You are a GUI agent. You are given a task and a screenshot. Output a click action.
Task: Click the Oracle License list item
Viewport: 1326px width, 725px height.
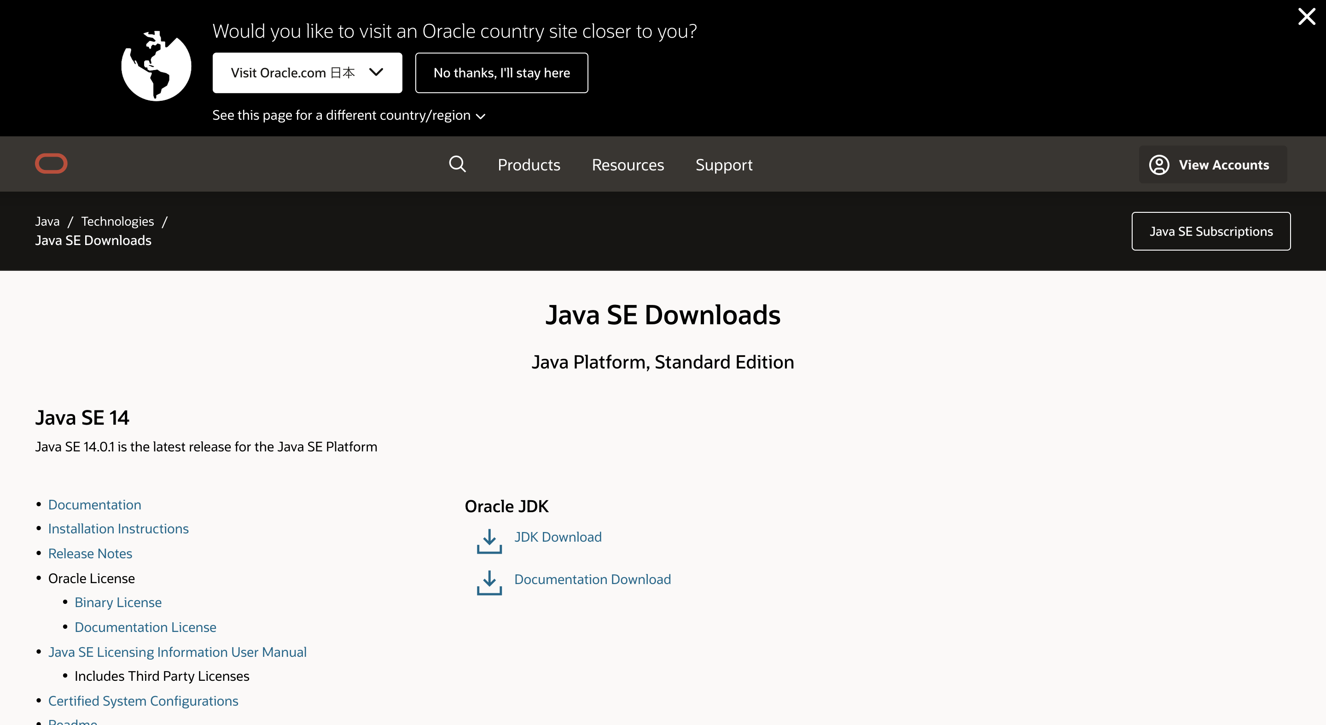91,578
